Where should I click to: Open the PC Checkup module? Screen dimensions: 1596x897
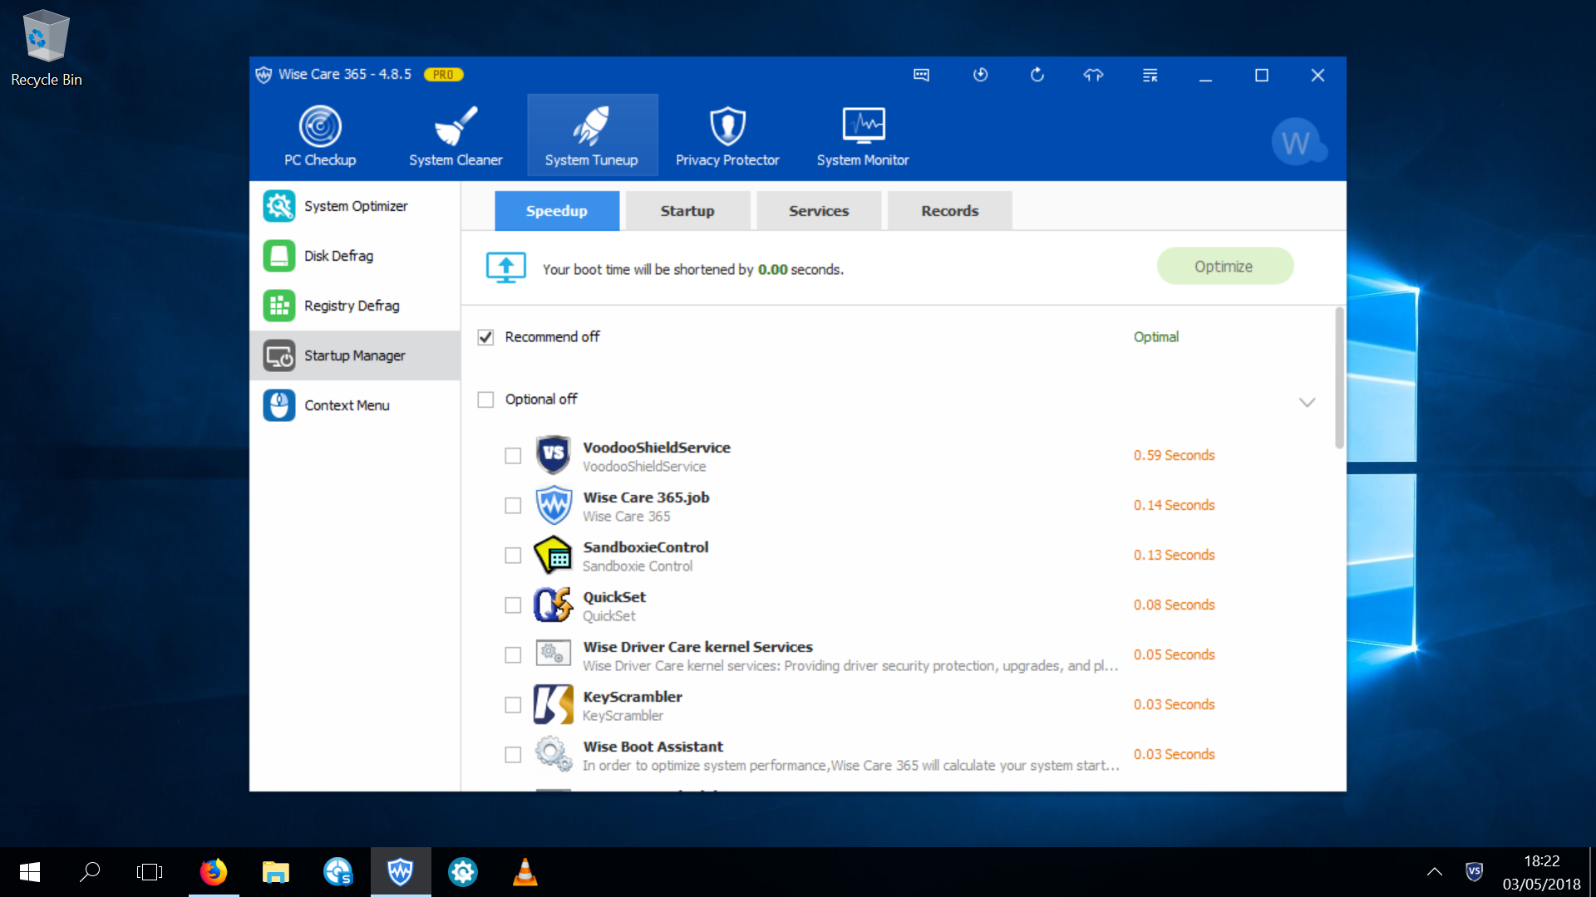[x=320, y=136]
